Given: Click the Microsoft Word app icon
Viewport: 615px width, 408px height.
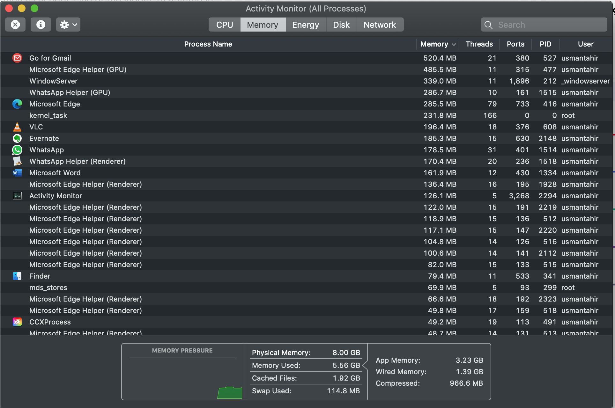Looking at the screenshot, I should pos(17,173).
